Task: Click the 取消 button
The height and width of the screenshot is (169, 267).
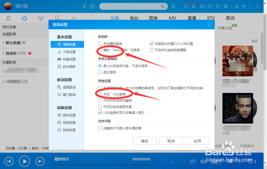Action: coord(171,141)
